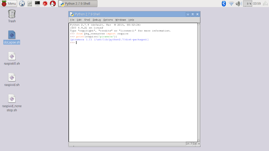Click the picamera 1.11 output line
This screenshot has height=151, width=269.
click(109, 39)
